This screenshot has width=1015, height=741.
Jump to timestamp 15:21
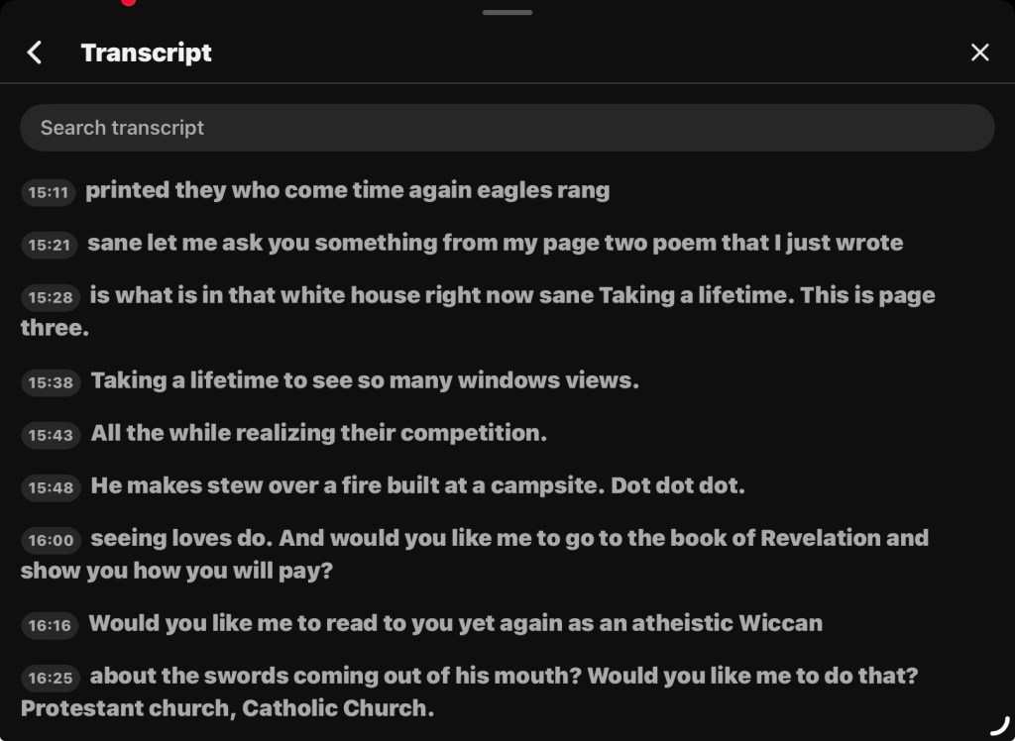[x=49, y=245]
